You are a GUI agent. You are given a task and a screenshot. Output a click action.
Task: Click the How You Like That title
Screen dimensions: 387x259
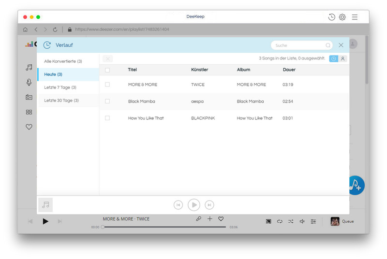(x=146, y=118)
